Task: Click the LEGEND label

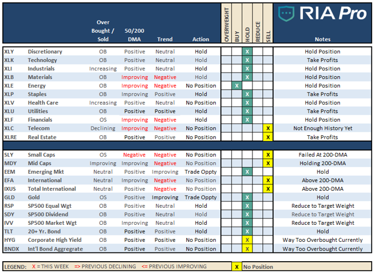Action: (x=16, y=267)
